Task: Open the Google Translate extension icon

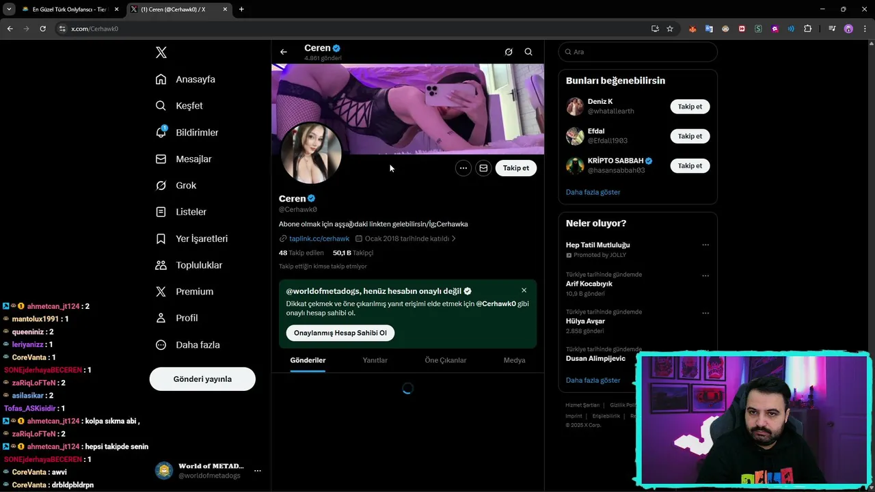Action: pos(709,29)
